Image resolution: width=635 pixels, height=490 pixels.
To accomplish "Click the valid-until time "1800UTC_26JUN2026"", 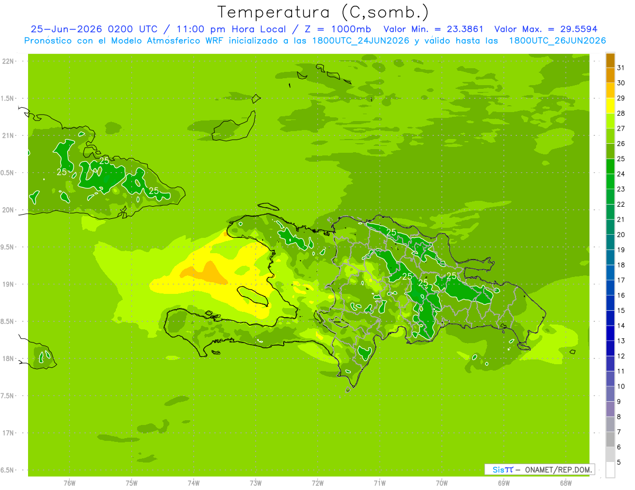I will [557, 41].
